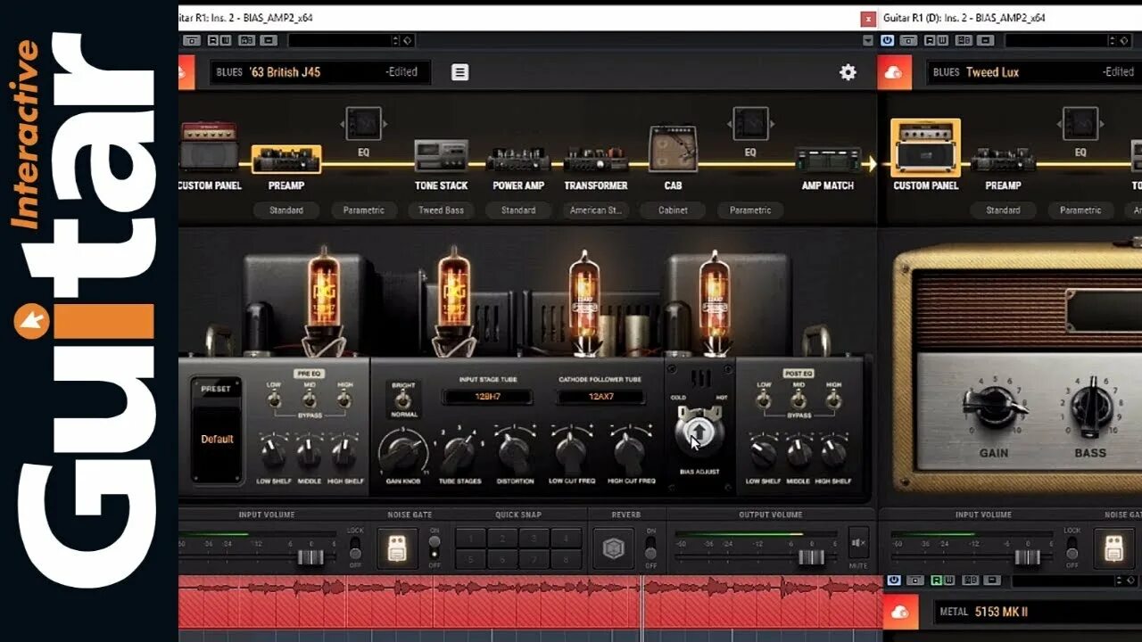The width and height of the screenshot is (1142, 642).
Task: Click the Gain Knob on the preamp panel
Action: (x=402, y=453)
